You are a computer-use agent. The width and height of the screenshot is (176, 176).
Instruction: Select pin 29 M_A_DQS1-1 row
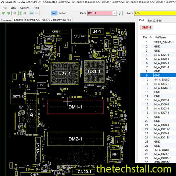[x=158, y=158]
